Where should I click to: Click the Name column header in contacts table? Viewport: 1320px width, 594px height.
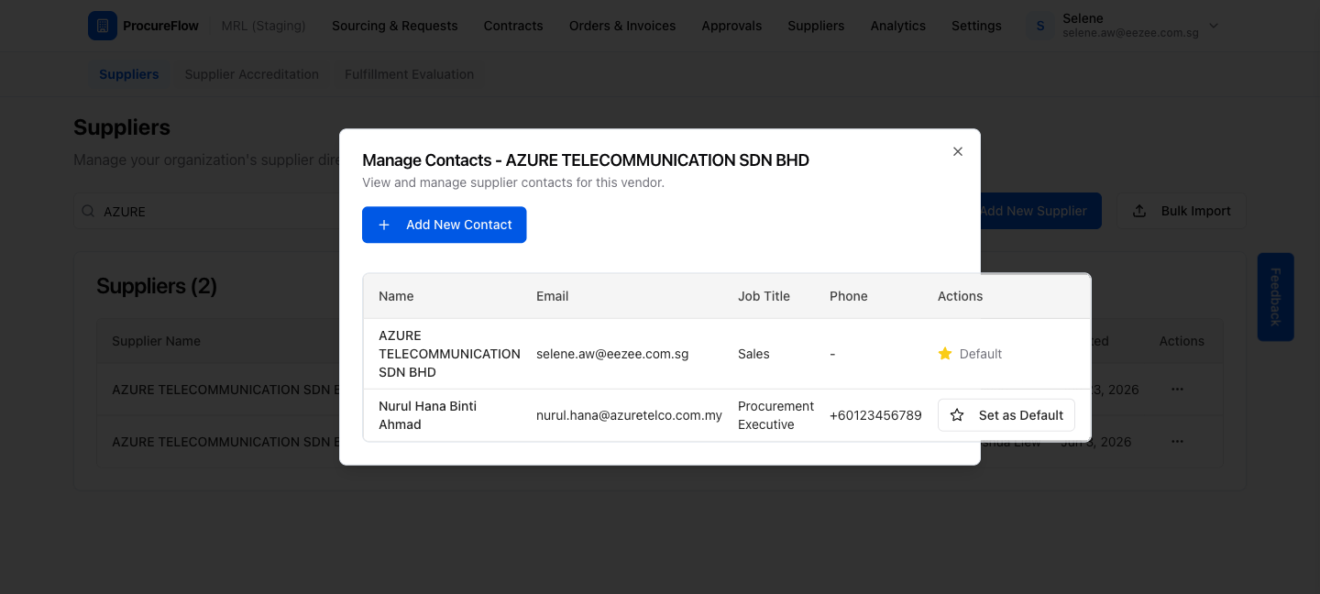pos(396,296)
